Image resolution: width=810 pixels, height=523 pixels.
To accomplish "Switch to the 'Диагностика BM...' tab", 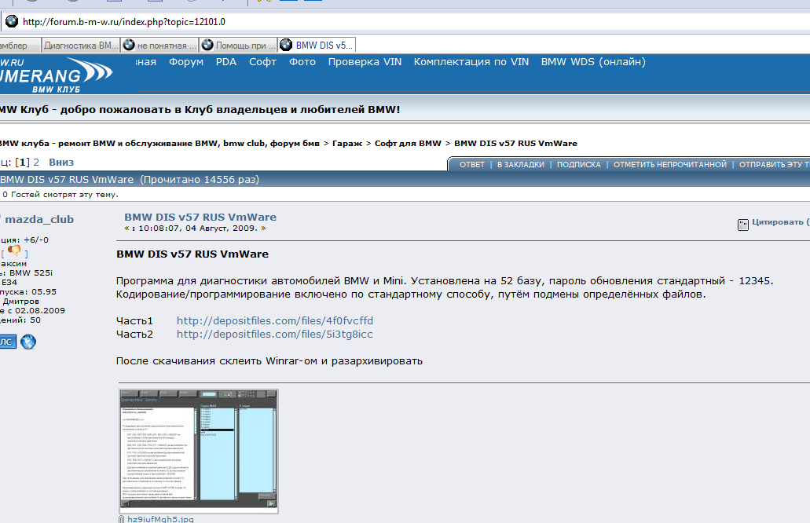I will (81, 46).
